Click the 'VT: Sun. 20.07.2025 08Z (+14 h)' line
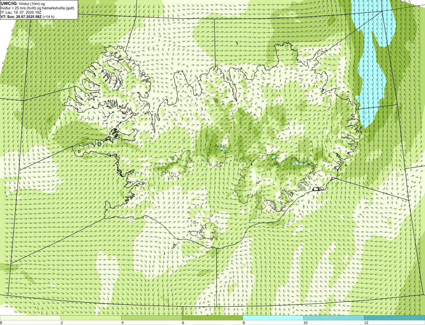Screen dimensions: 425x325 point(28,16)
